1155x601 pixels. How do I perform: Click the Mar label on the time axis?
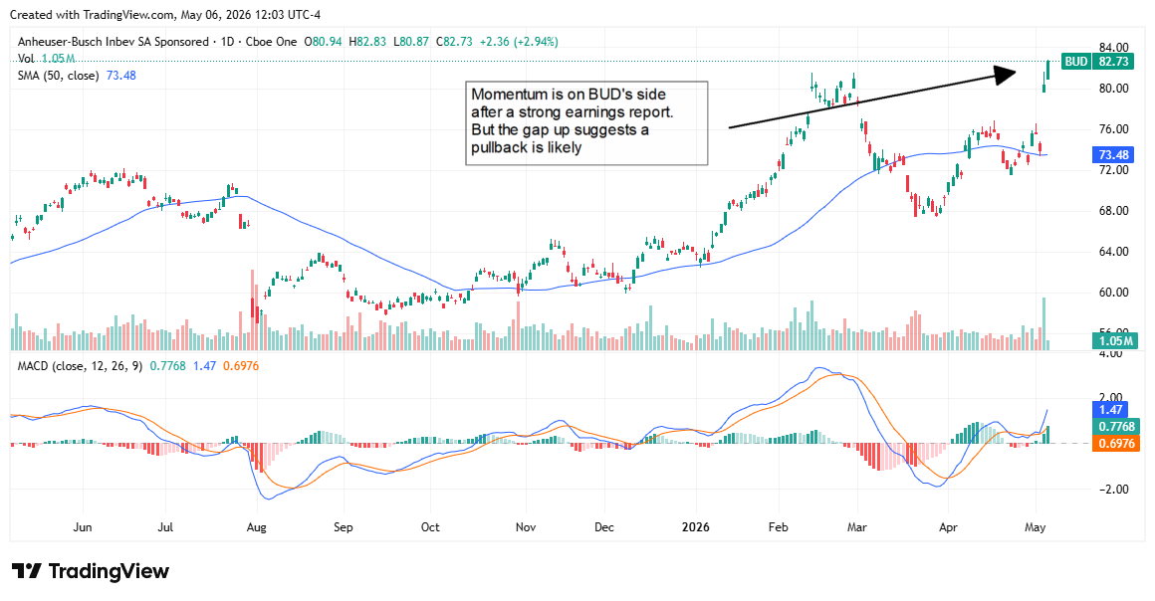coord(856,527)
